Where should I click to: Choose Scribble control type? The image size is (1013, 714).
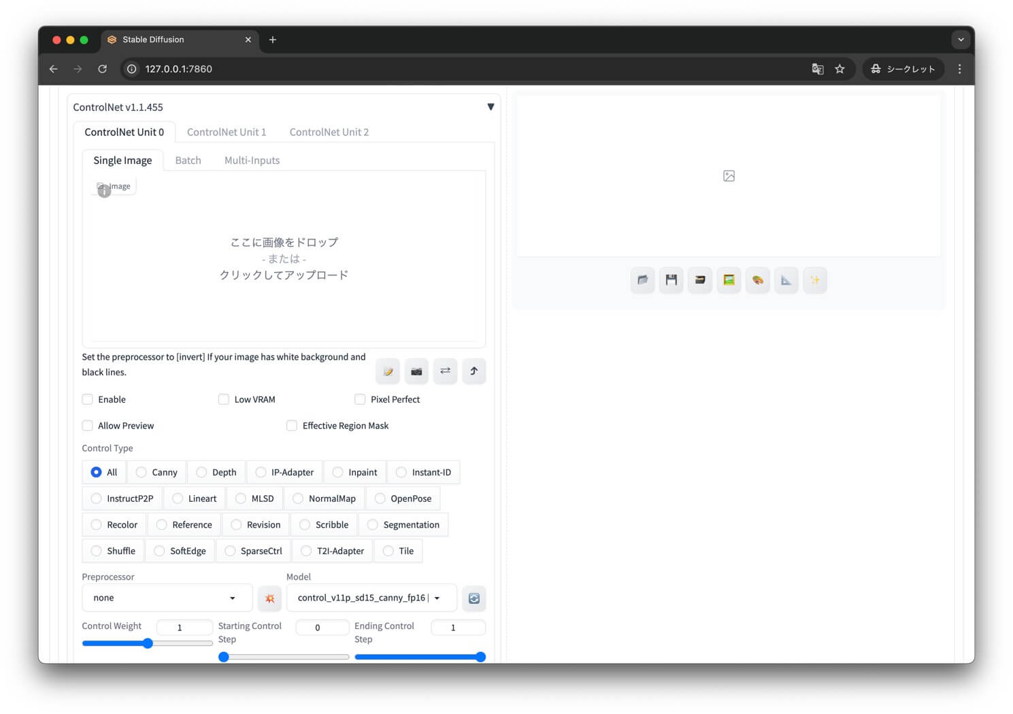point(324,525)
